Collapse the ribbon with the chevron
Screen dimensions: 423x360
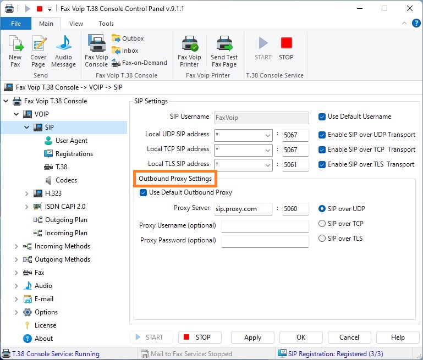(404, 23)
